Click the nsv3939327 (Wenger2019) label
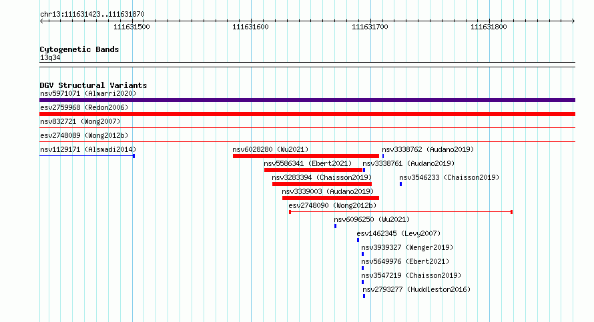594x322 pixels. tap(407, 247)
